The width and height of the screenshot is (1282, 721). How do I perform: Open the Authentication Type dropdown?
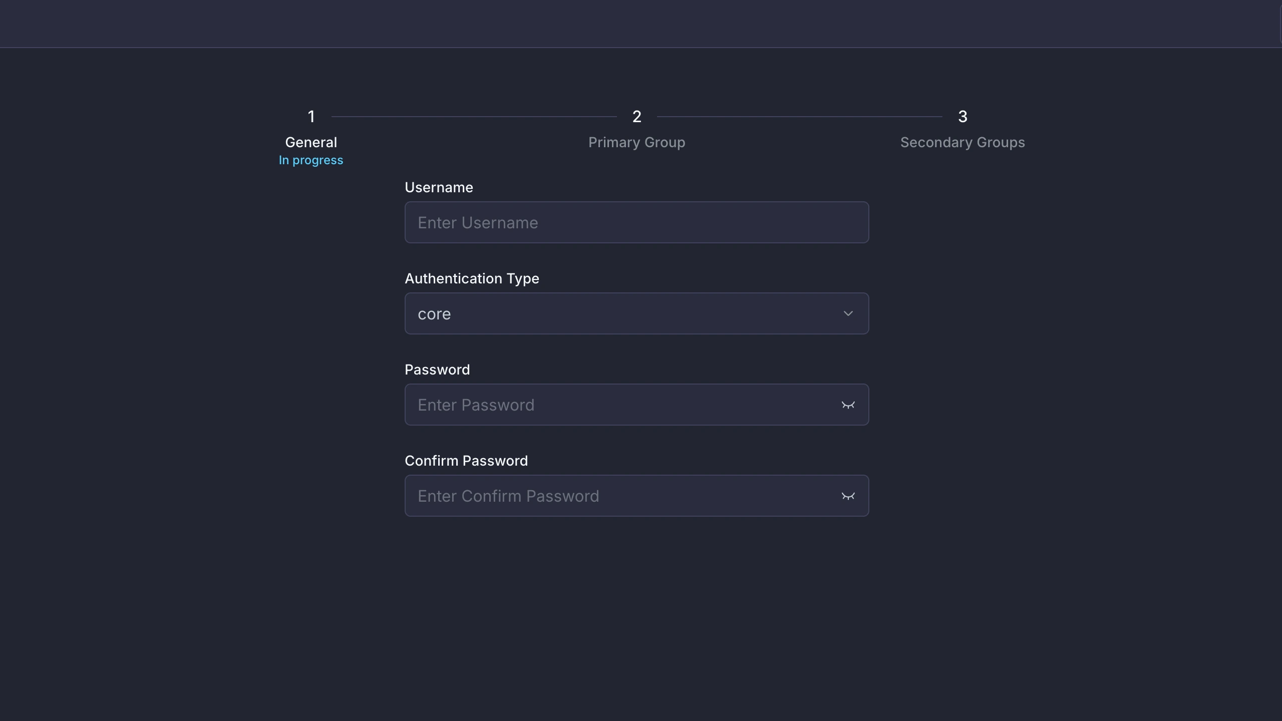tap(636, 313)
